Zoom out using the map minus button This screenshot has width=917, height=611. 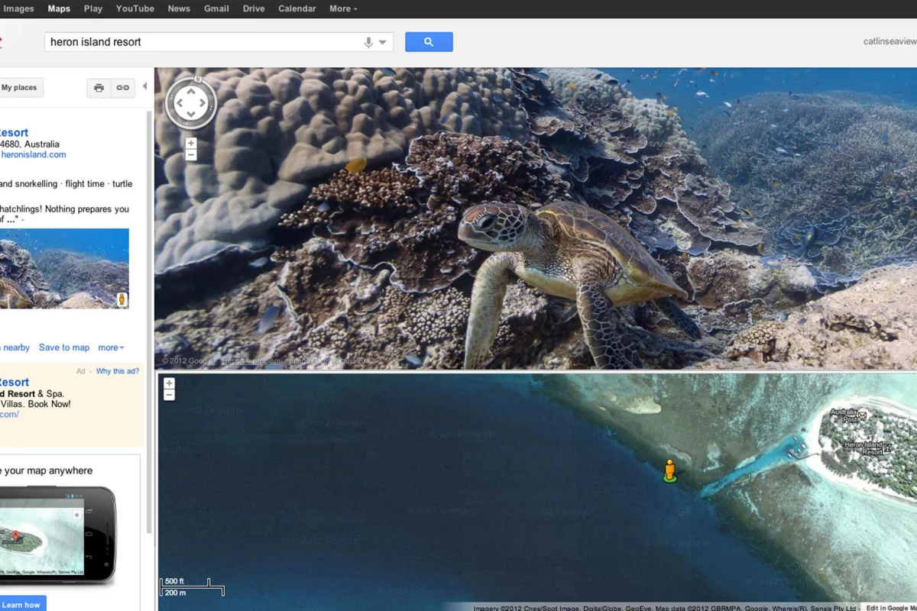tap(169, 395)
